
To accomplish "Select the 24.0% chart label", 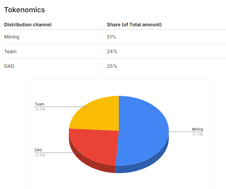I will pyautogui.click(x=40, y=109).
